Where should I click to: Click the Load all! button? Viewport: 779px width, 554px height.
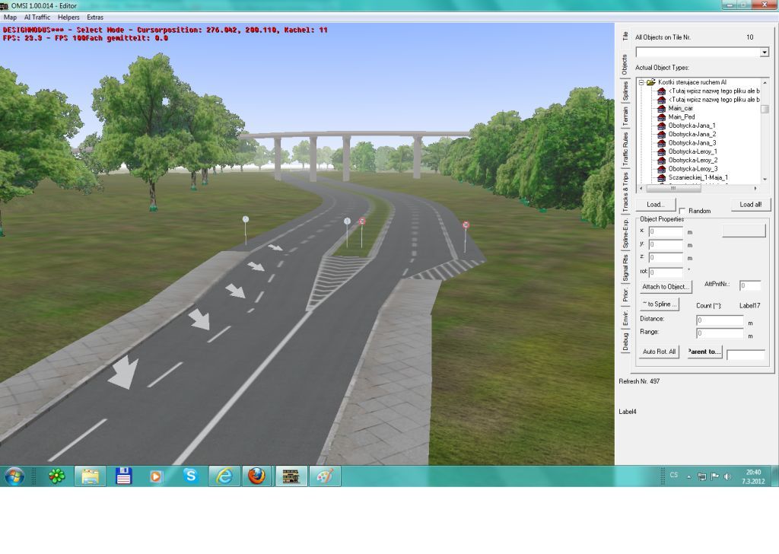750,205
